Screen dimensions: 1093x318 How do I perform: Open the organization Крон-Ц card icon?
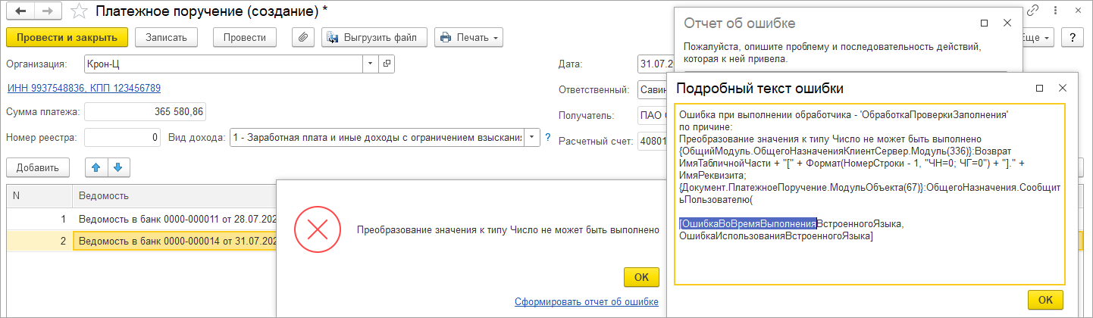click(x=387, y=64)
